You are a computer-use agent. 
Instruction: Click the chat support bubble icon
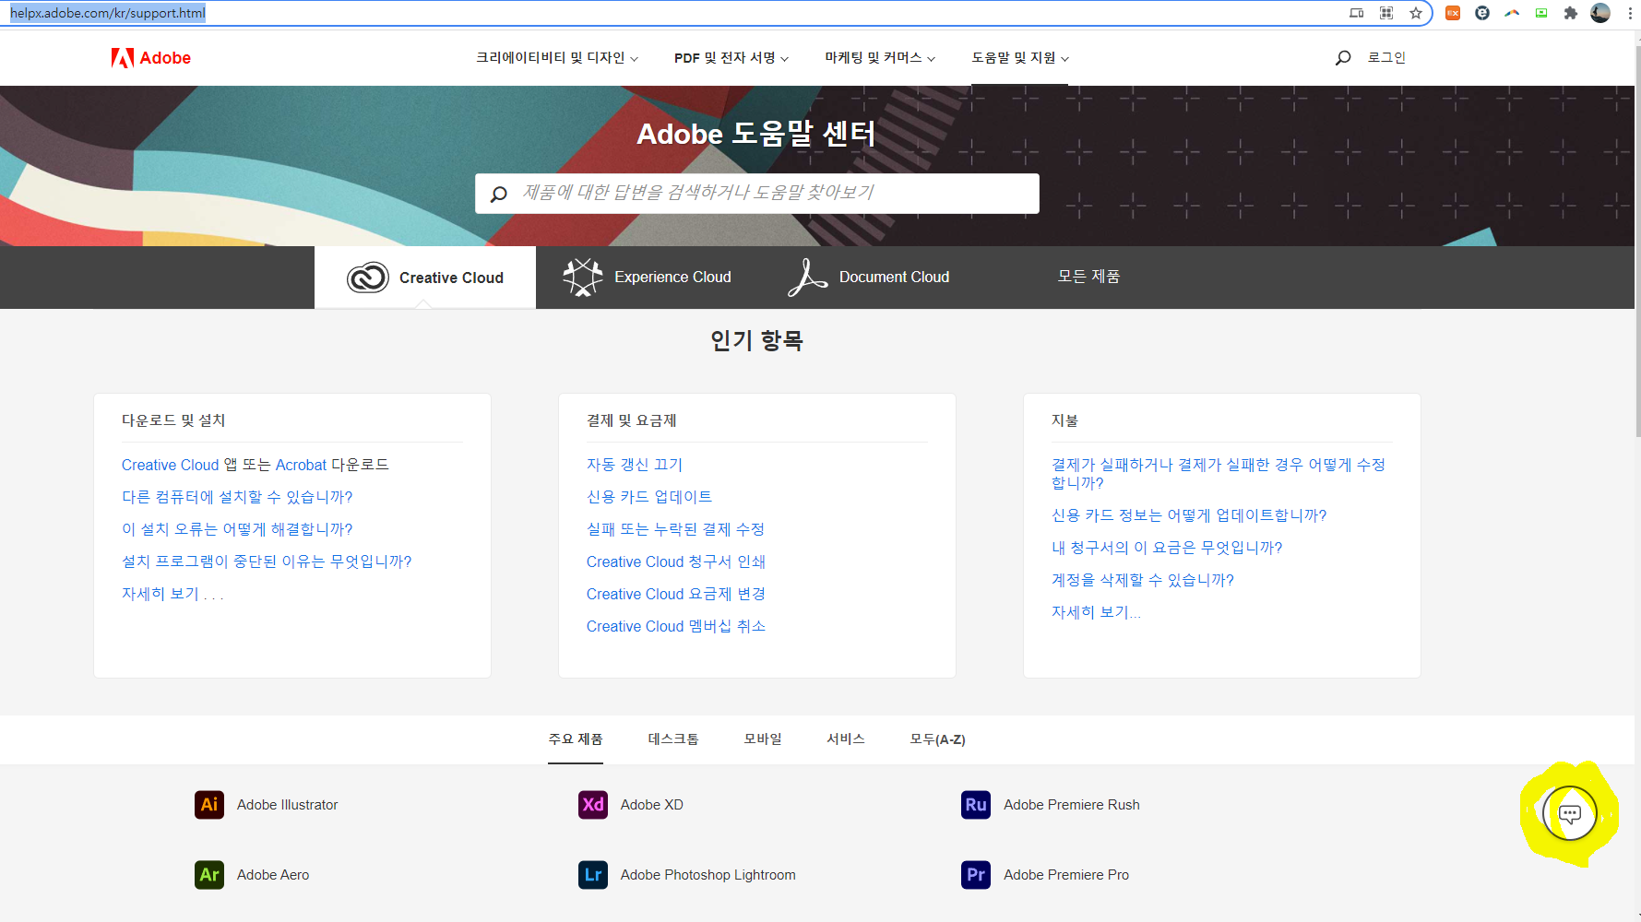1569,813
